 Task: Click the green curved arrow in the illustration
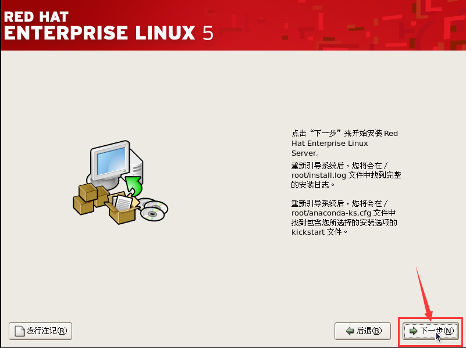pos(134,185)
